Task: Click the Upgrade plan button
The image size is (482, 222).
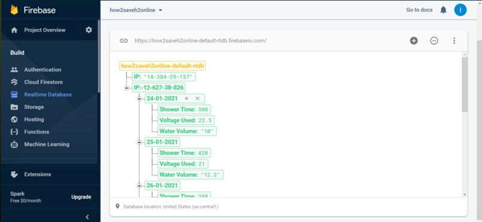Action: (81, 197)
